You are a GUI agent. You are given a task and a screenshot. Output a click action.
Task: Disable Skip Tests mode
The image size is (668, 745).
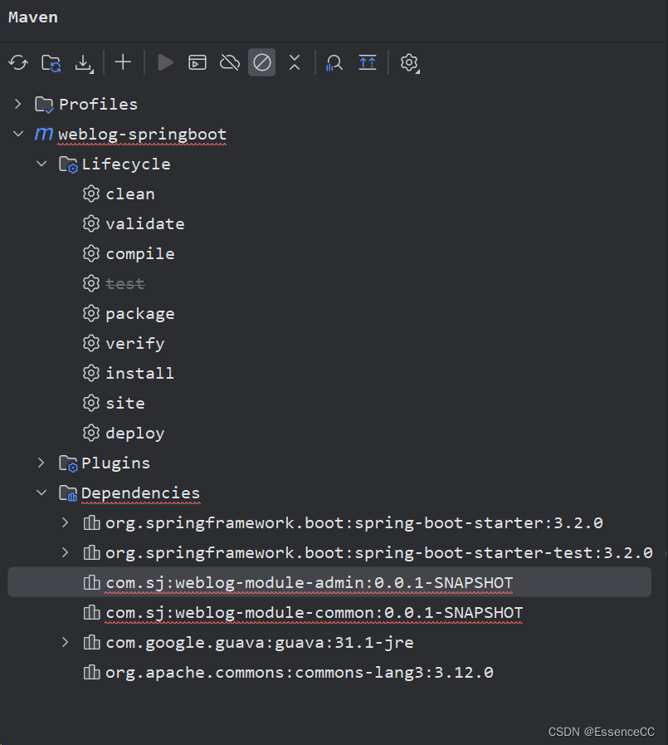pyautogui.click(x=261, y=62)
